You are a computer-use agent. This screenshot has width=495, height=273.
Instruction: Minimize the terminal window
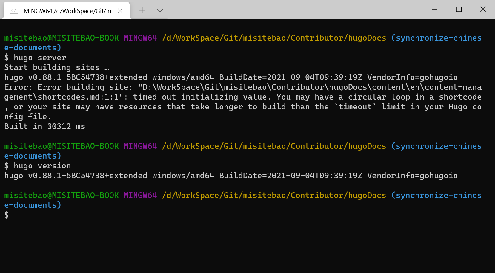[x=434, y=9]
